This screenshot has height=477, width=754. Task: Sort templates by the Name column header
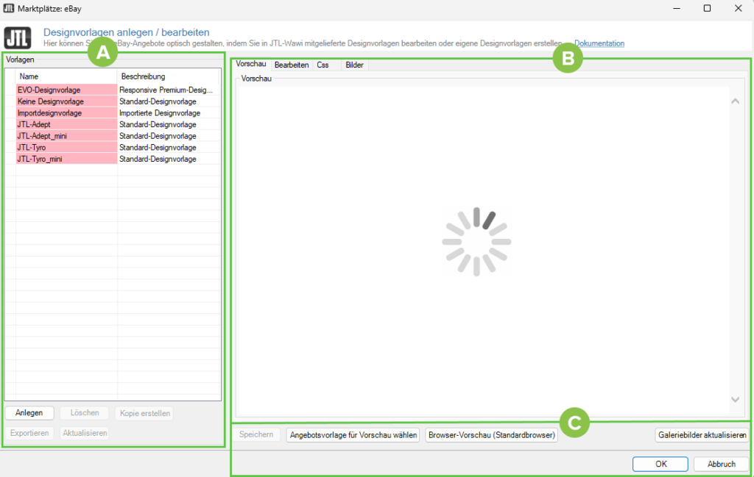[66, 76]
